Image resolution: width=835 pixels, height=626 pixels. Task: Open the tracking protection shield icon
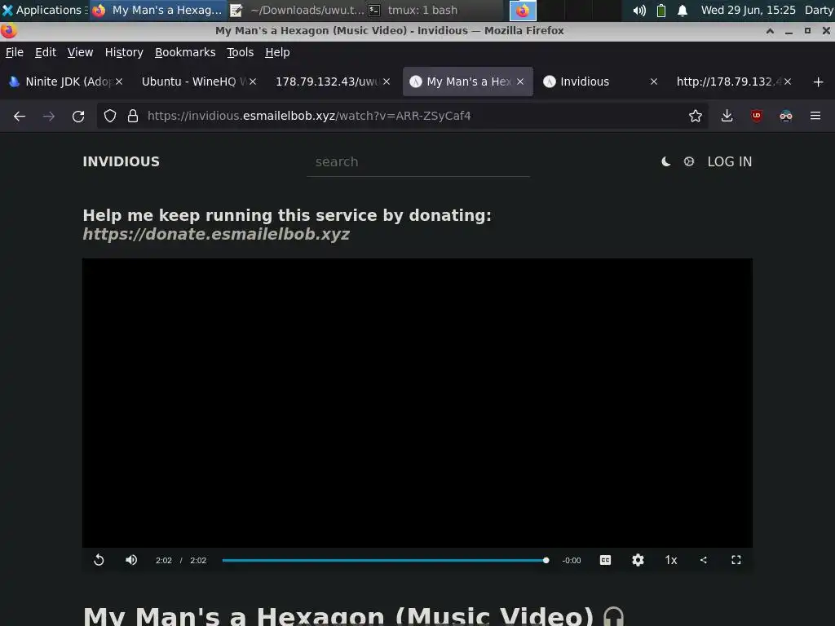tap(110, 116)
